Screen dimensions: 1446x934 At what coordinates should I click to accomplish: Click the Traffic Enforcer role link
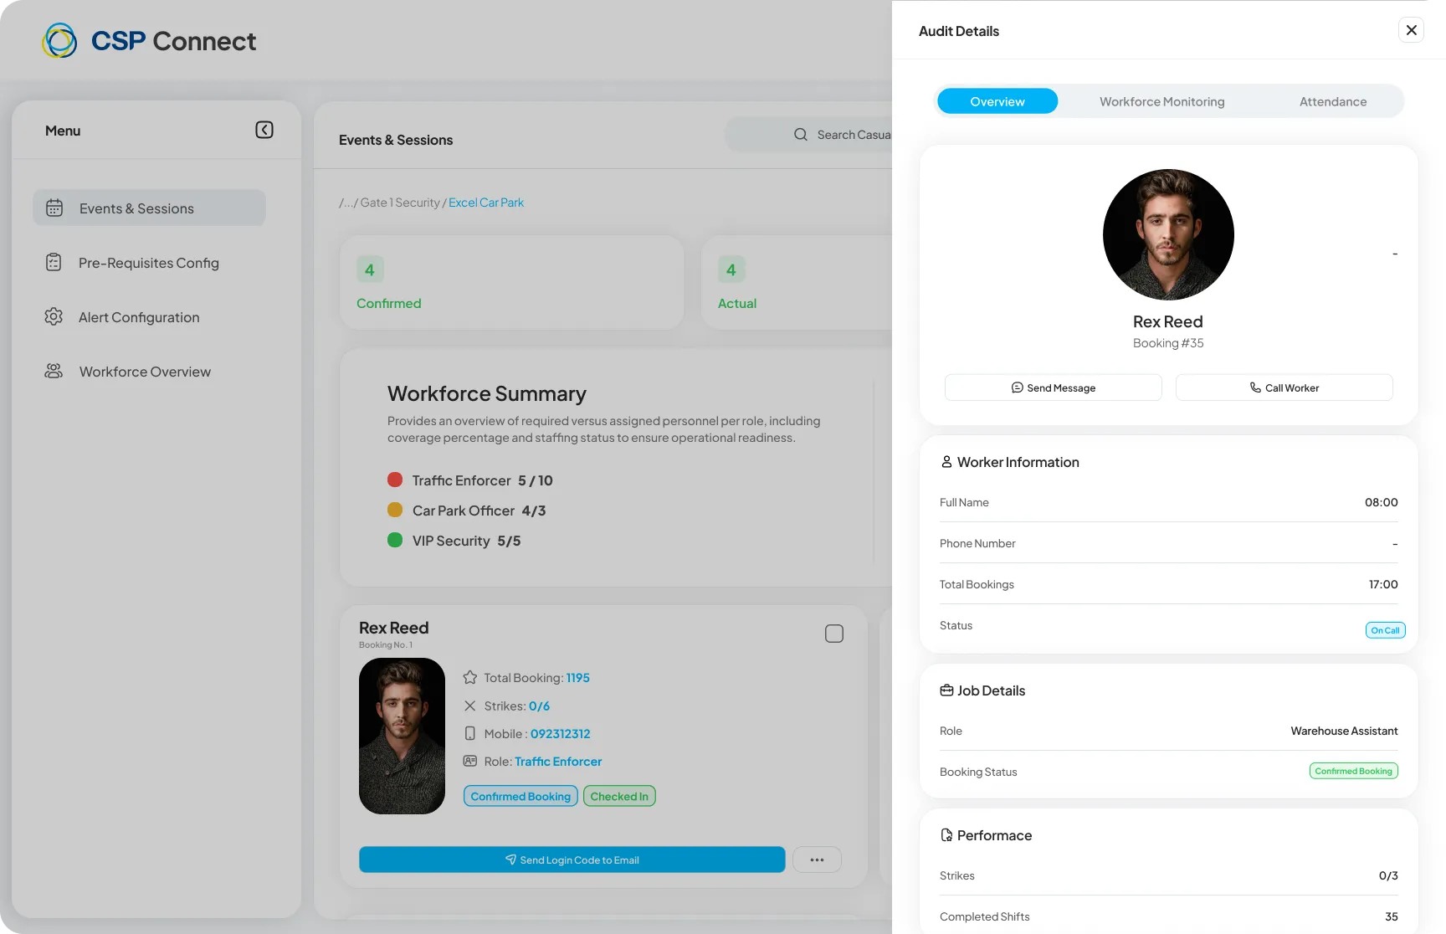(558, 761)
